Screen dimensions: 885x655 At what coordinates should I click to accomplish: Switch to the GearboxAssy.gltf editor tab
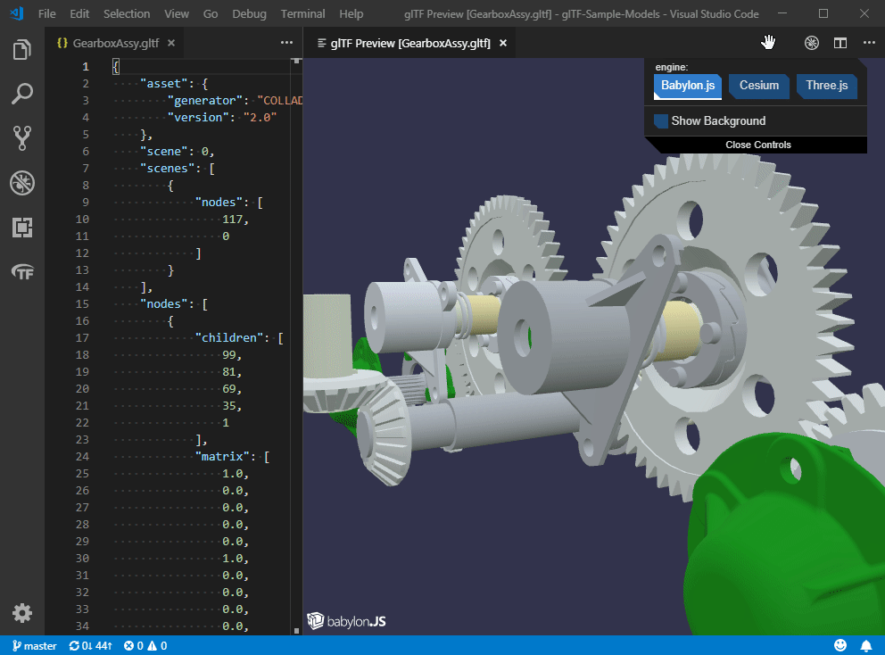coord(114,43)
